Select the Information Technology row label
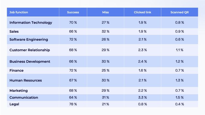The image size is (205, 115). [31, 22]
